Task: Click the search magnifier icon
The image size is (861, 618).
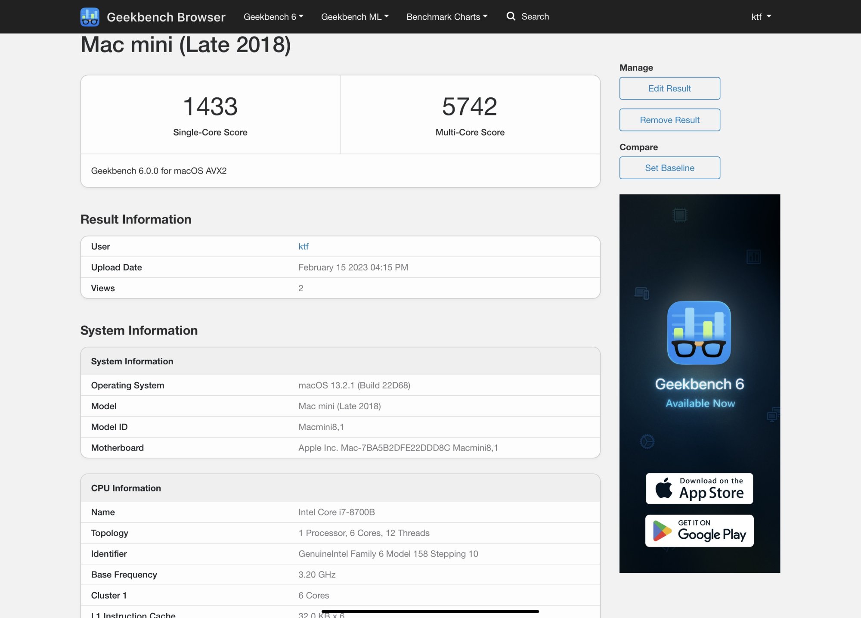Action: coord(511,16)
